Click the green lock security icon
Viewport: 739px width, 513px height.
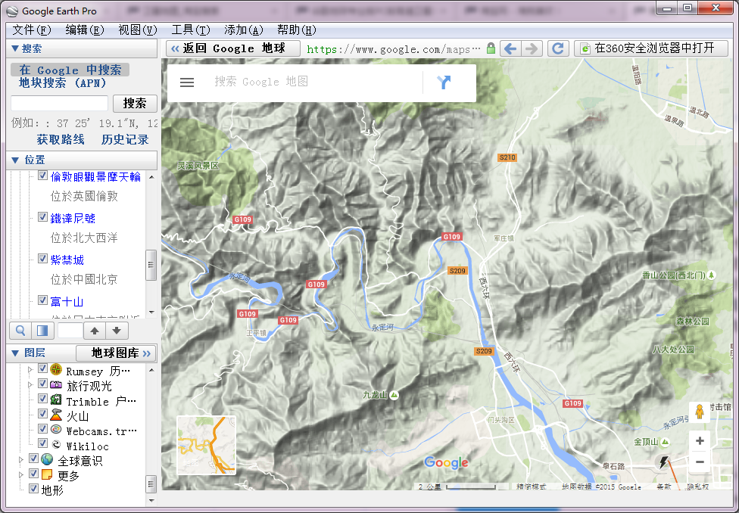tap(491, 48)
